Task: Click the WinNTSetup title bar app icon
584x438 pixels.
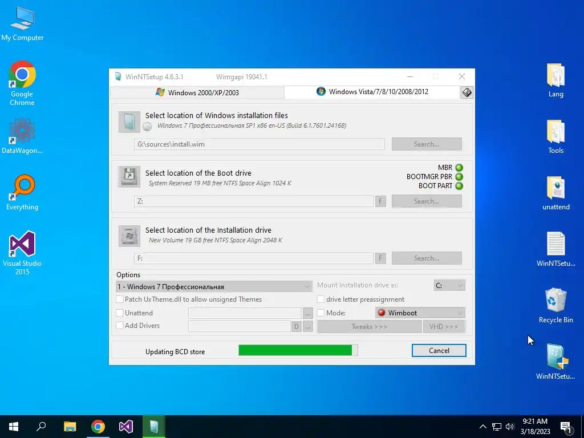Action: click(118, 77)
